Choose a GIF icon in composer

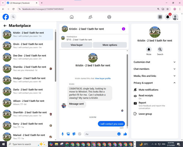(79, 134)
